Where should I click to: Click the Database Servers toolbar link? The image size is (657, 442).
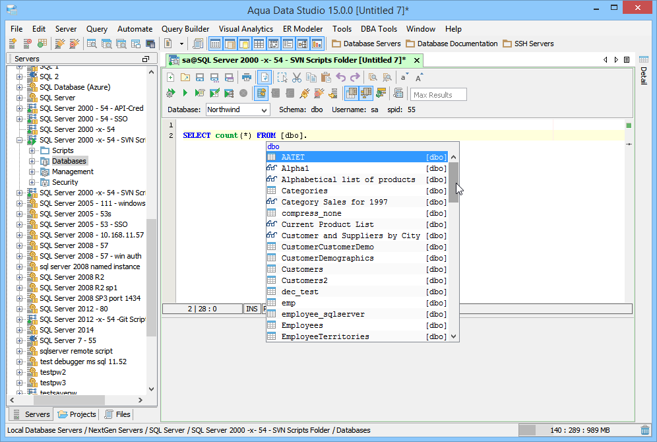point(366,44)
